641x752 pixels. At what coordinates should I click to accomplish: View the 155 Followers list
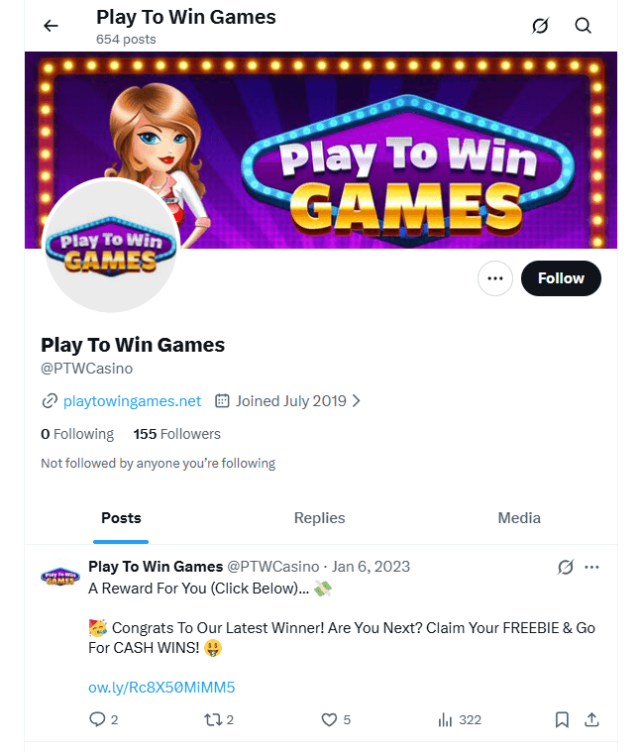pos(177,434)
